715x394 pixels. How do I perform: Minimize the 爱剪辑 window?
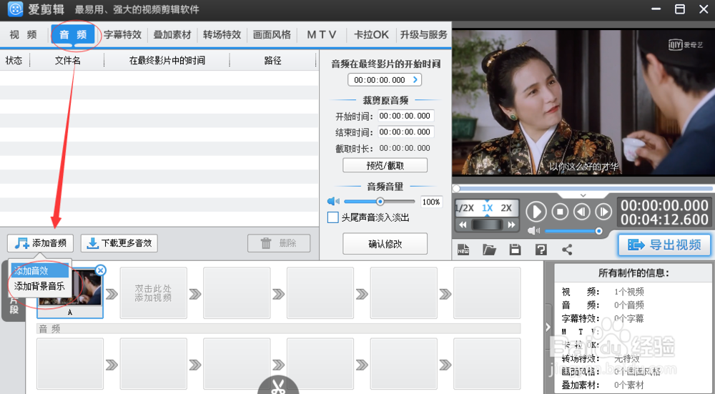click(x=656, y=9)
